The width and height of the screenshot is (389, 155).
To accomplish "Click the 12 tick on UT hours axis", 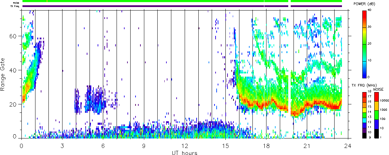I will click(185, 146).
